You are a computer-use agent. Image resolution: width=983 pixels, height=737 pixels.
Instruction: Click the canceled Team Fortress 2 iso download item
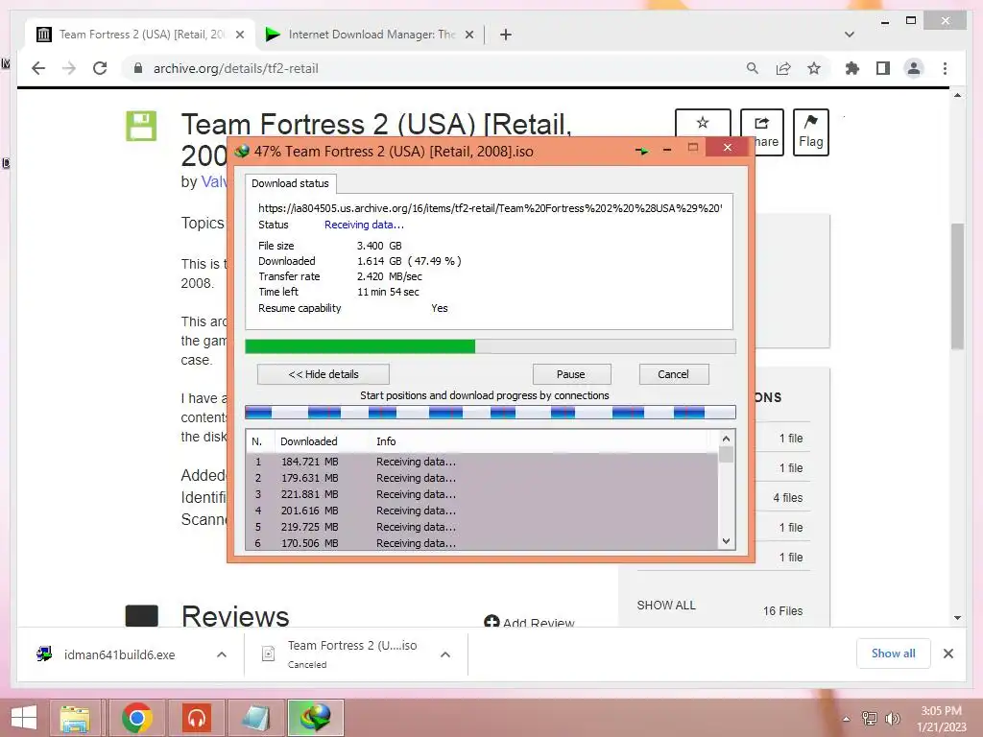pyautogui.click(x=351, y=654)
